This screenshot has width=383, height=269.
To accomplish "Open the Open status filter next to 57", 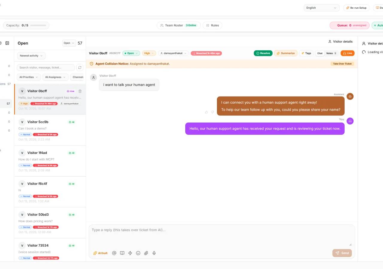I will (69, 43).
